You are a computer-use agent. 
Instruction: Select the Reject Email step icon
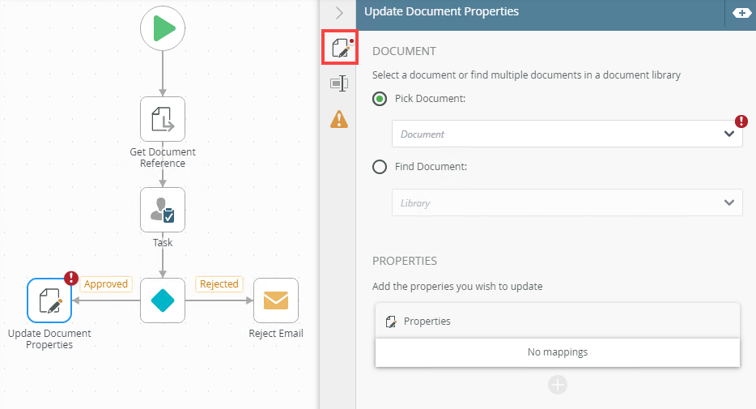click(x=276, y=300)
